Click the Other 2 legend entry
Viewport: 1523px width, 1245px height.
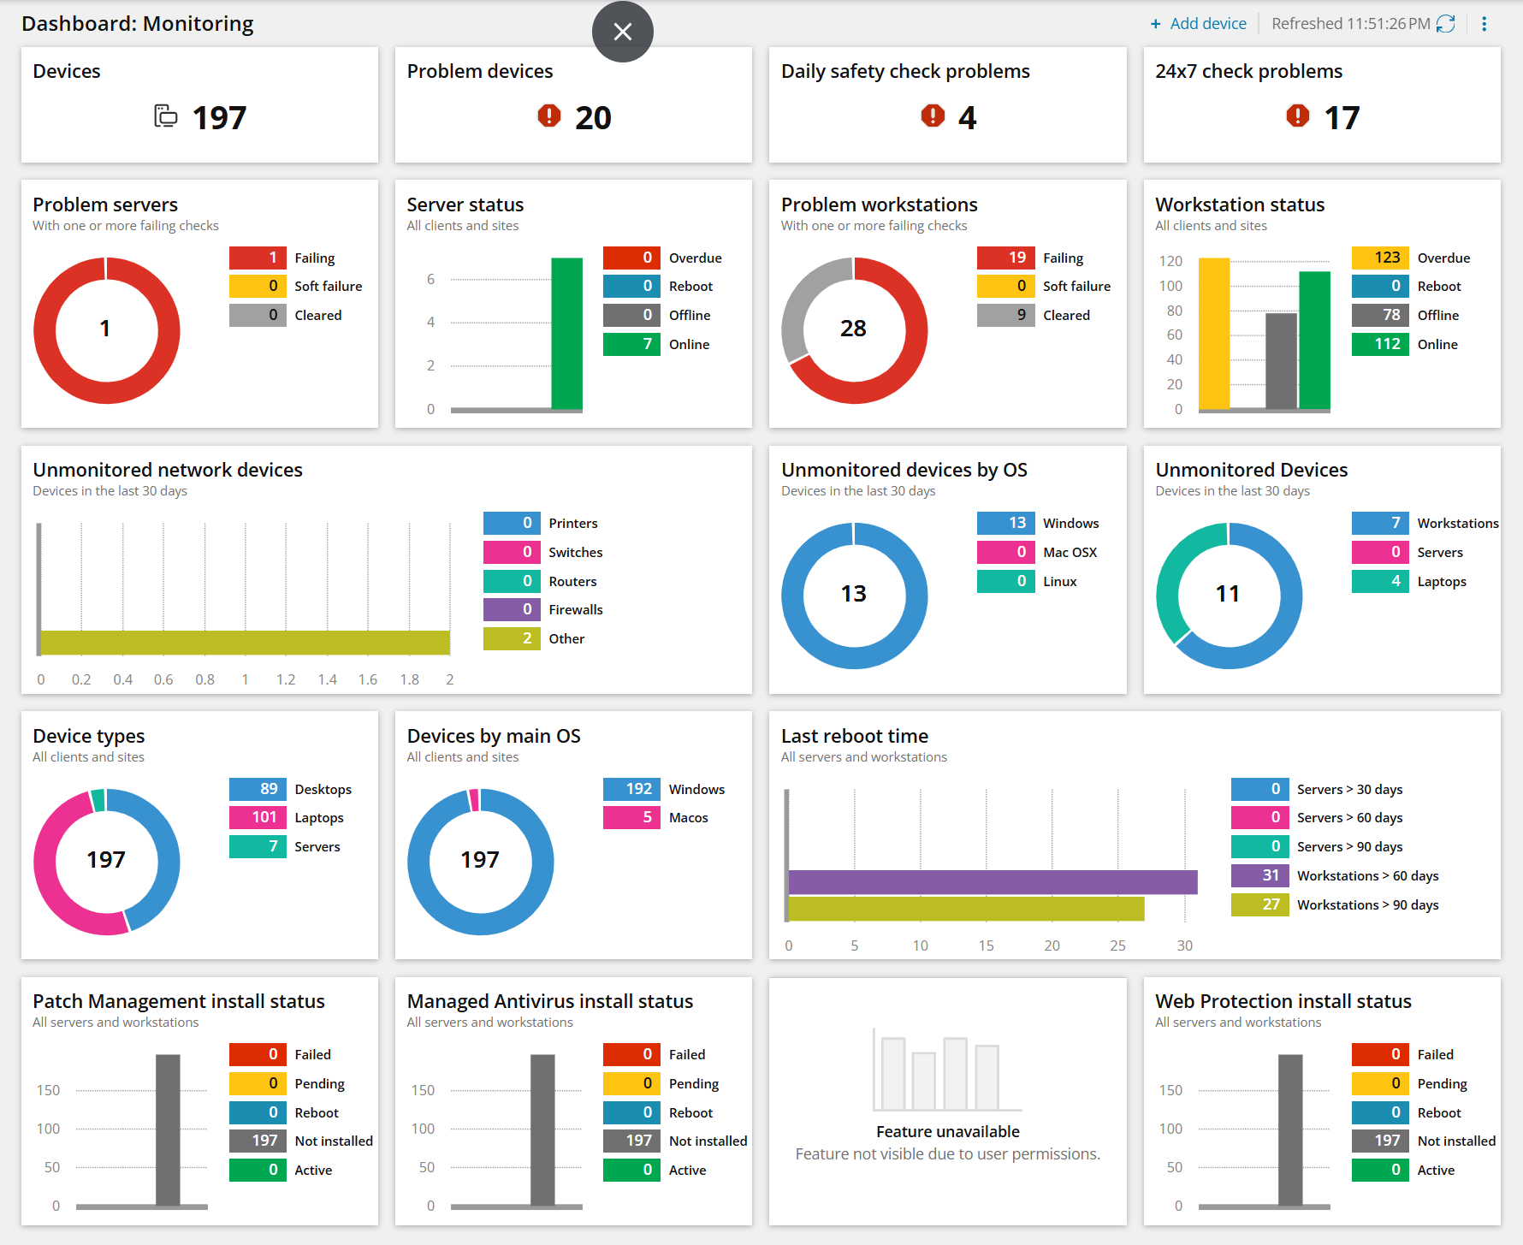tap(535, 638)
